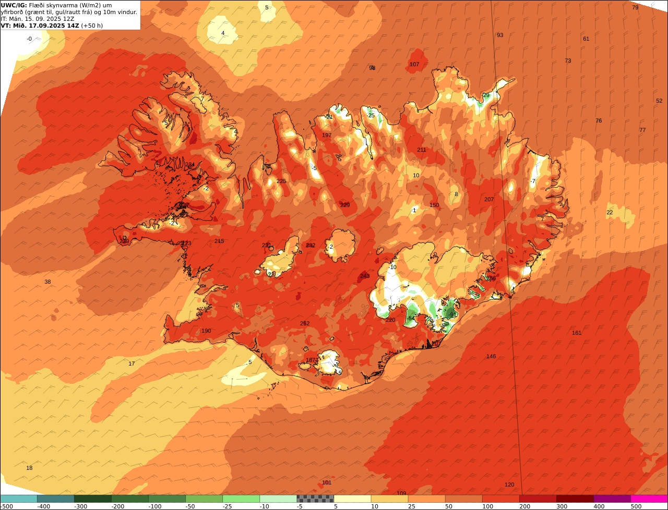Pick the pale yellow legend swatch for 5 to 10
The height and width of the screenshot is (510, 668).
(352, 499)
